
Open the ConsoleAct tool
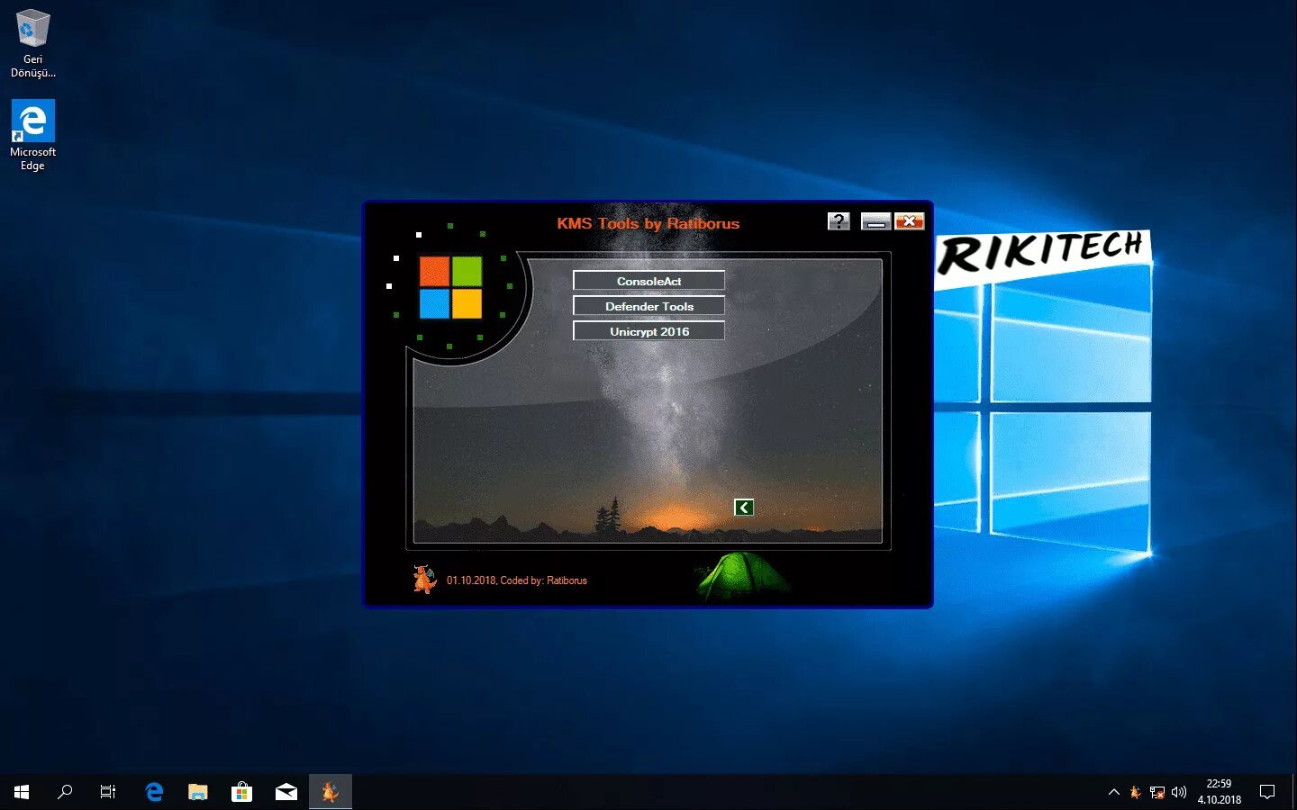pyautogui.click(x=648, y=281)
